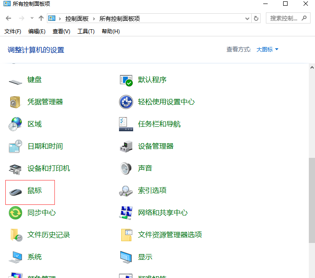Open the 文件资源管理器选项 link
This screenshot has width=315, height=278.
click(170, 235)
